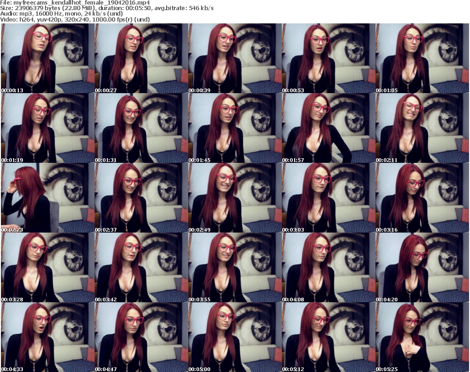Select the thumbnail frame stamped 00:03:16
Viewport: 470px width, 372px height.
(x=422, y=198)
